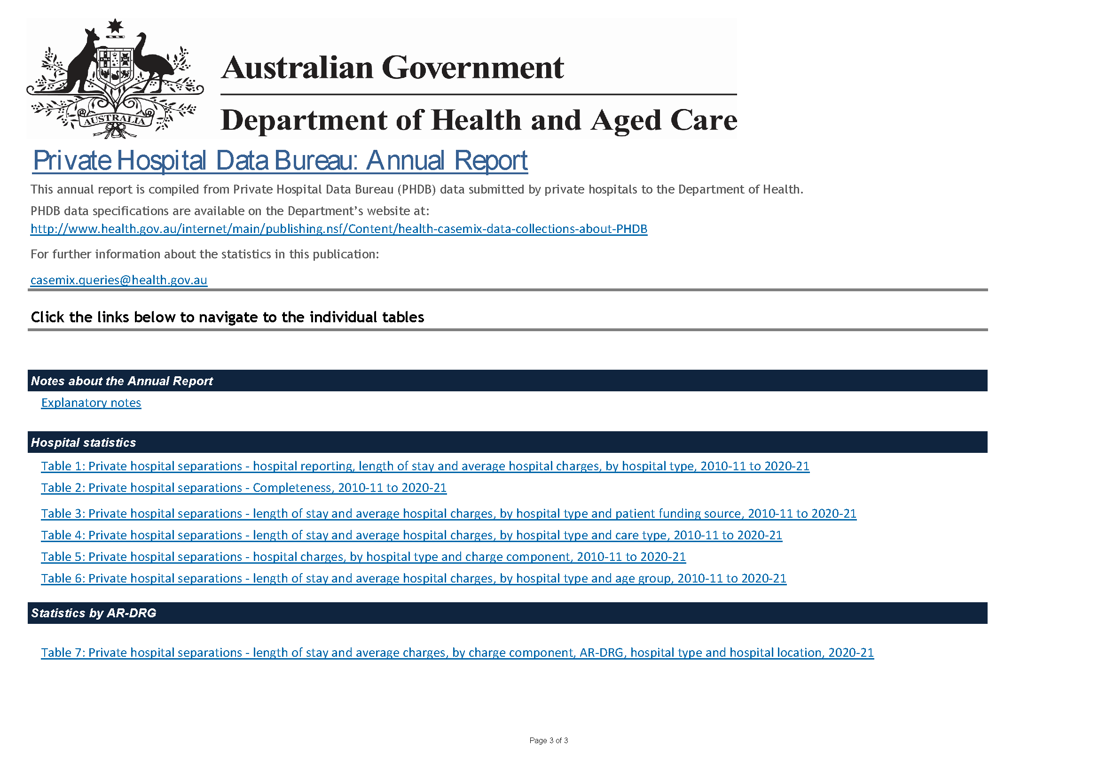
Task: Open Table 5 hospital charges by charge component
Action: pos(363,557)
